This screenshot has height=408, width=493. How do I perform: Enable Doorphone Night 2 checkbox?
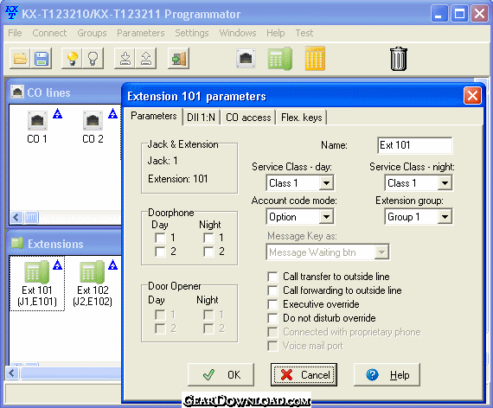point(208,252)
